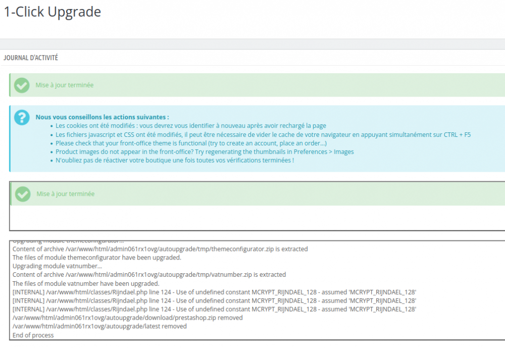Click the front-office theme check advice

tap(192, 143)
